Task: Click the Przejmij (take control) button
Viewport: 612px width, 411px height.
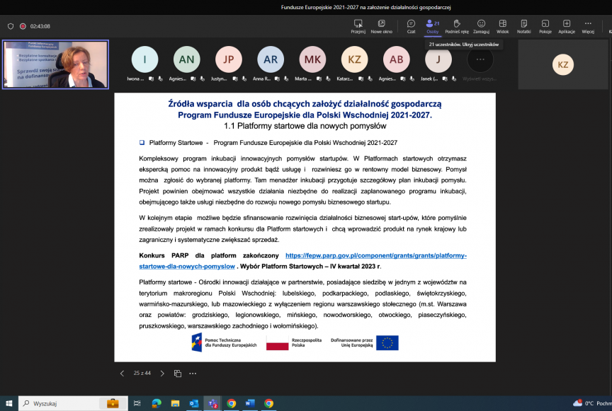Action: pos(358,26)
